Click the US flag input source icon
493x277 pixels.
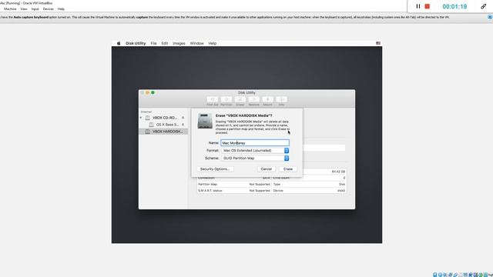point(378,43)
